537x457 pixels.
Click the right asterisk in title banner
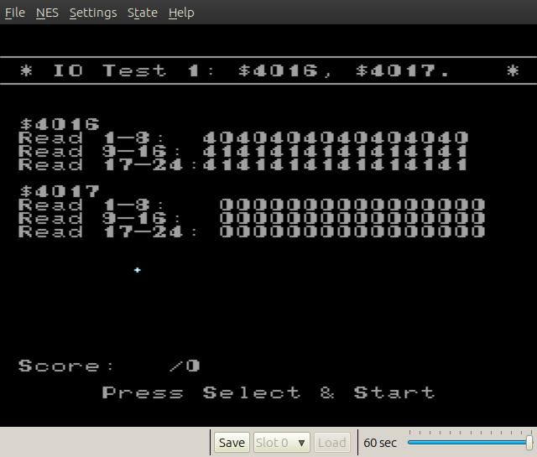tap(512, 71)
